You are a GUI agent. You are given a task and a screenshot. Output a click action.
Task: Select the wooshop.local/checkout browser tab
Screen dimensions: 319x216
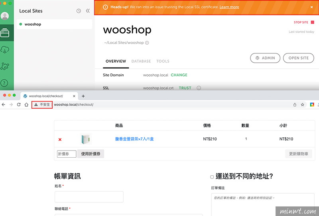pos(49,96)
